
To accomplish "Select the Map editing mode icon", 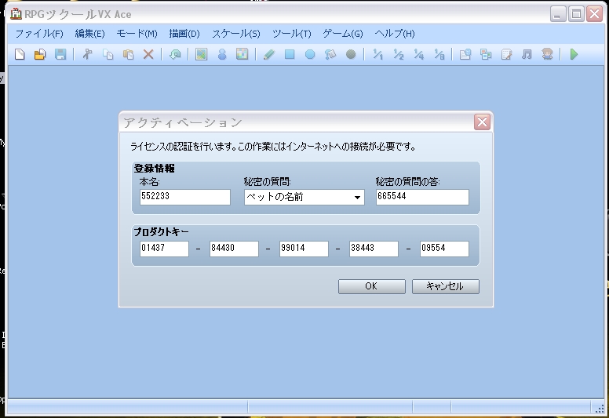I will (x=201, y=54).
